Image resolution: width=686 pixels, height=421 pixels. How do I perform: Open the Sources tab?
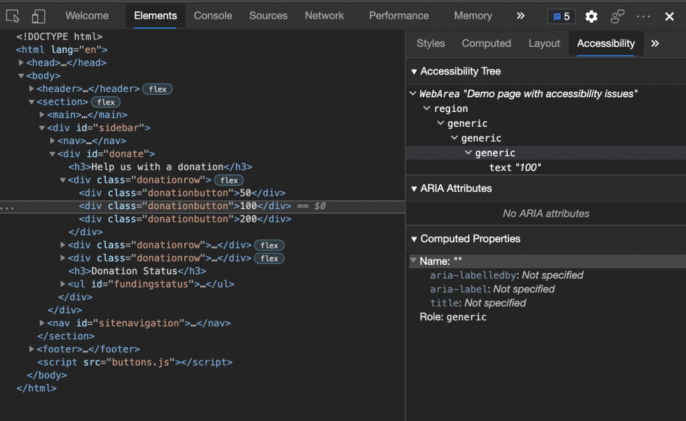point(268,16)
